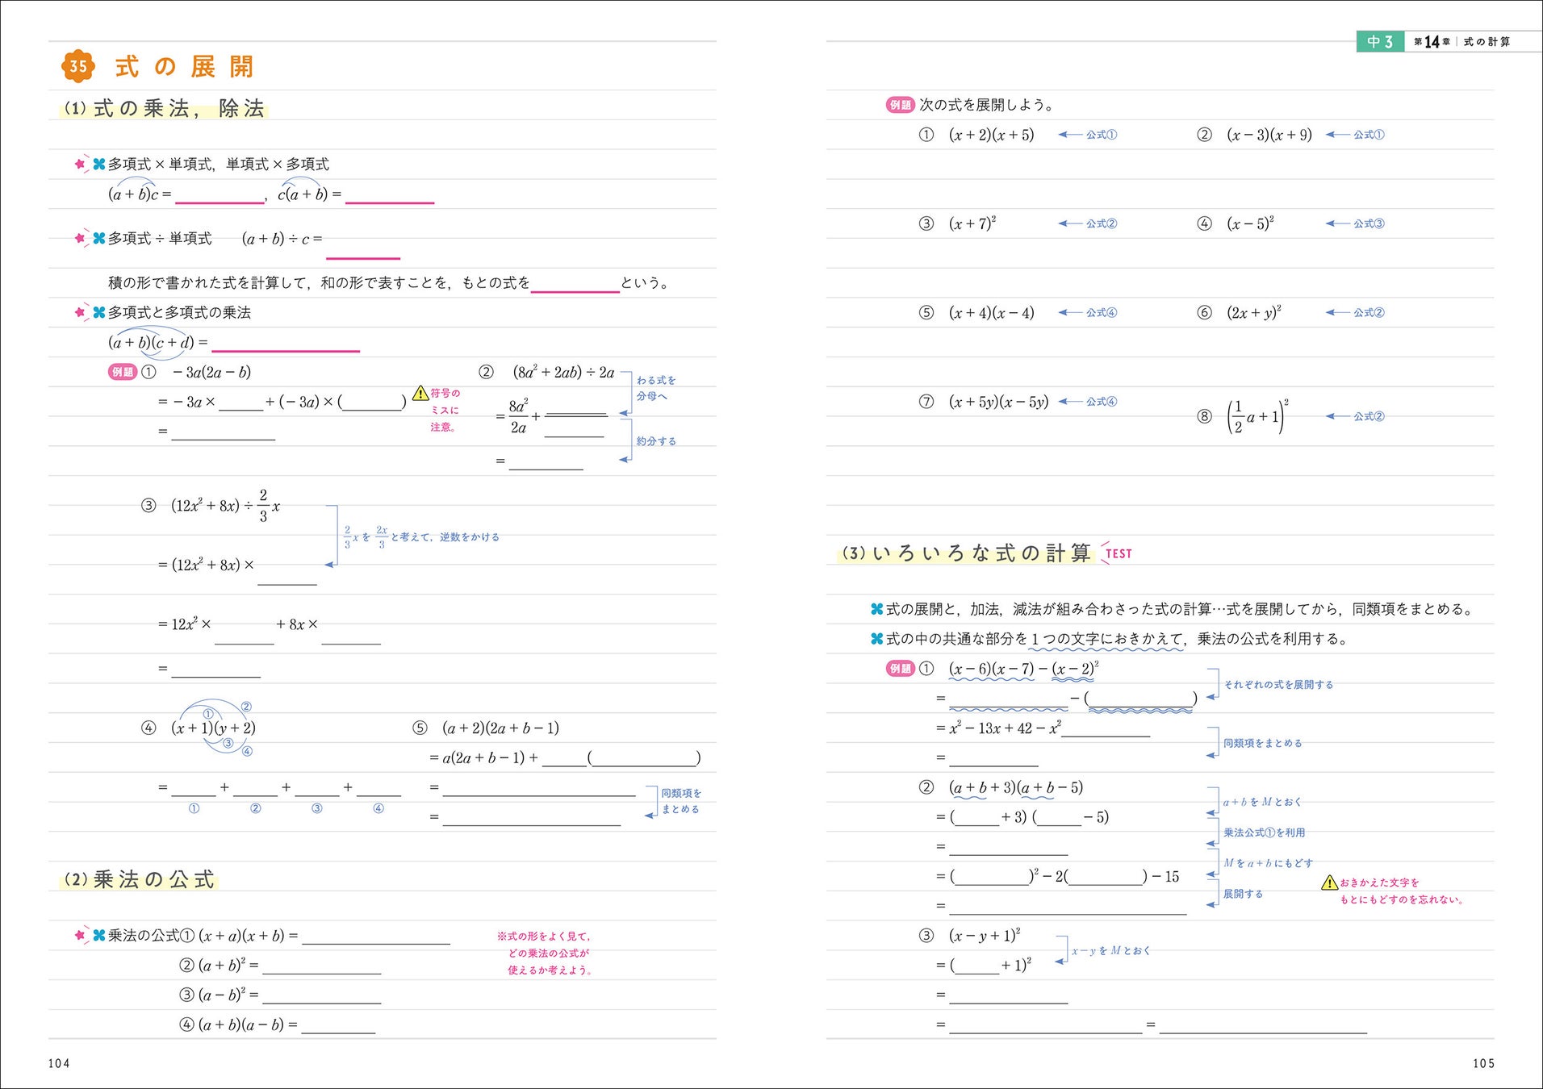This screenshot has height=1089, width=1543.
Task: Click the pink TEST tag
Action: click(x=1117, y=553)
